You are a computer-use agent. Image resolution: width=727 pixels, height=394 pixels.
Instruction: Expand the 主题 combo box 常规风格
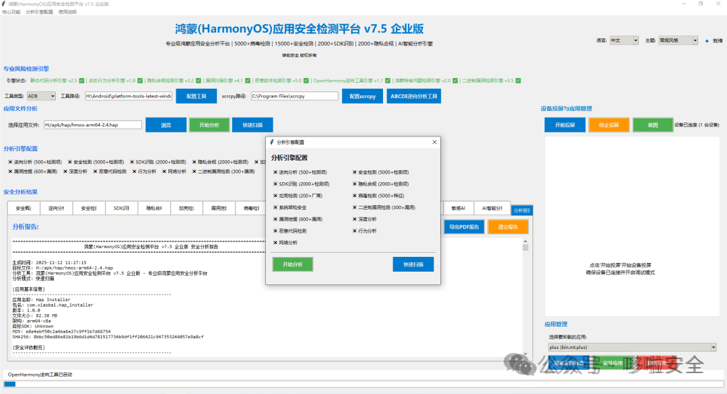pyautogui.click(x=678, y=40)
